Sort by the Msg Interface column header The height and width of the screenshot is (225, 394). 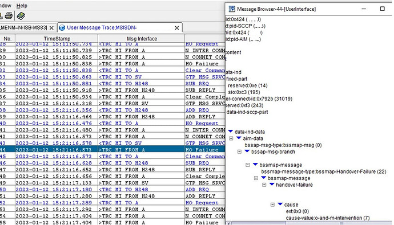point(142,39)
